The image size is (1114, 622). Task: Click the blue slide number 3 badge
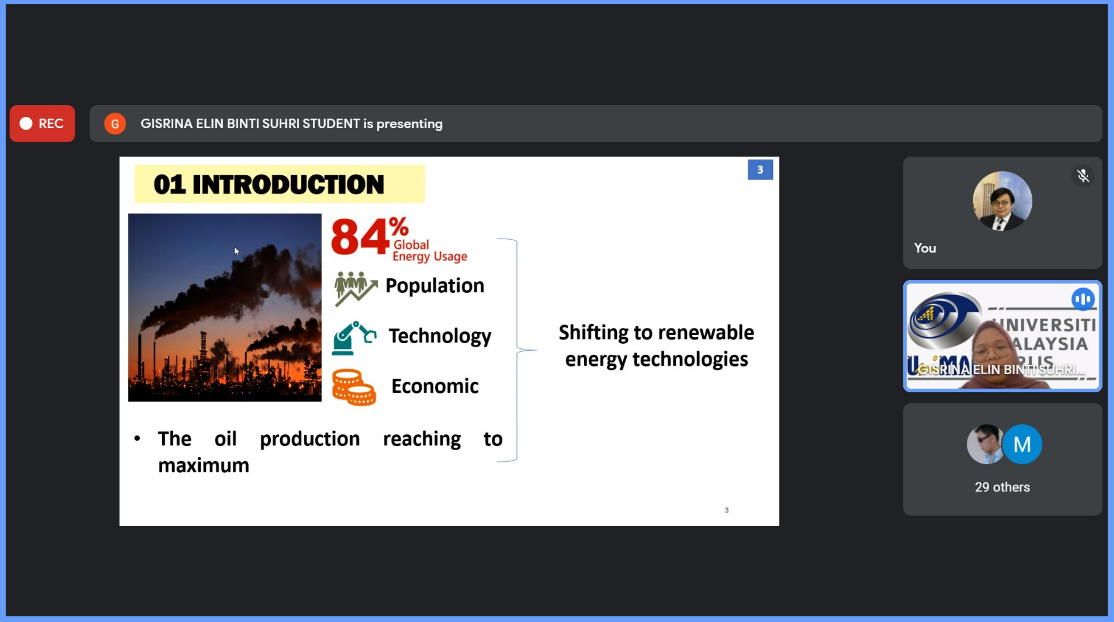pos(760,169)
